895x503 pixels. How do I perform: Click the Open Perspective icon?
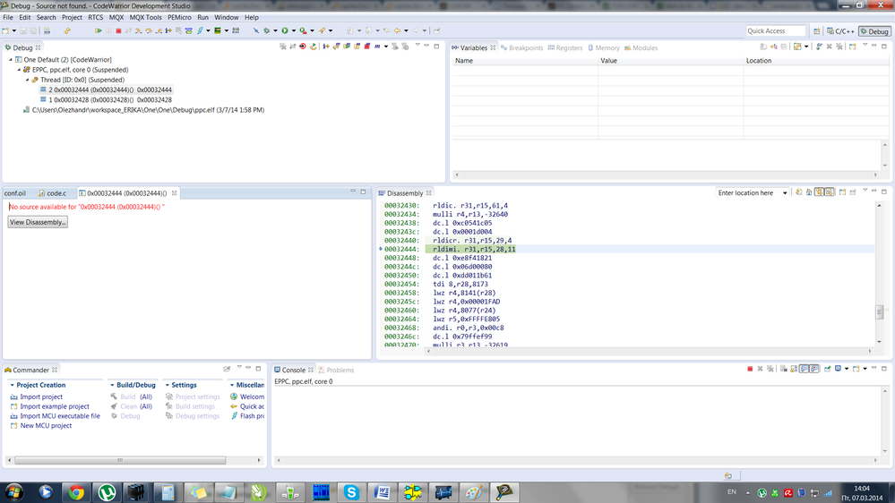click(817, 31)
